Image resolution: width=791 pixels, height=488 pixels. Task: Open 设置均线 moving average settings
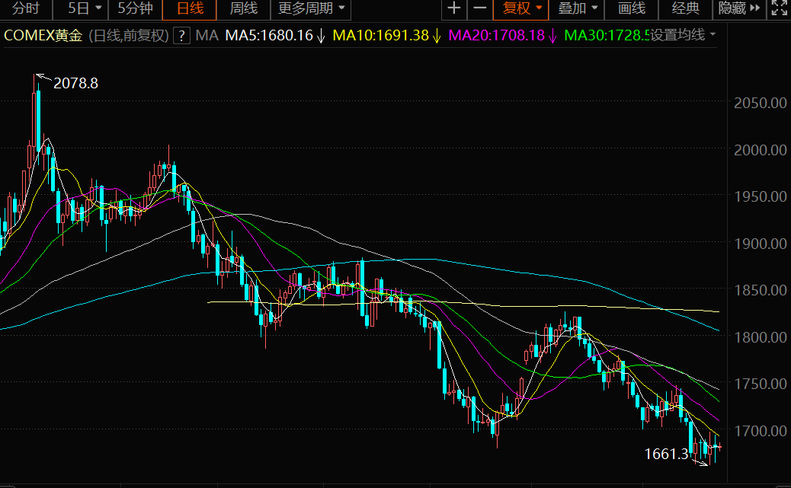click(x=683, y=35)
